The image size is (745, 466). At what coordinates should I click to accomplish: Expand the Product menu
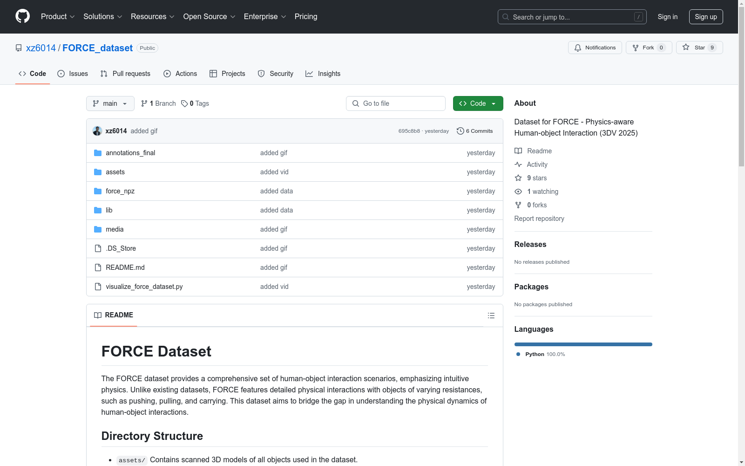[58, 16]
